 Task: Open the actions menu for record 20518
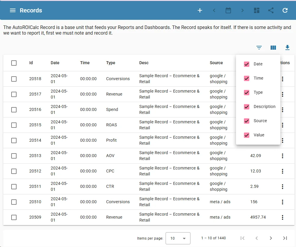click(x=282, y=79)
